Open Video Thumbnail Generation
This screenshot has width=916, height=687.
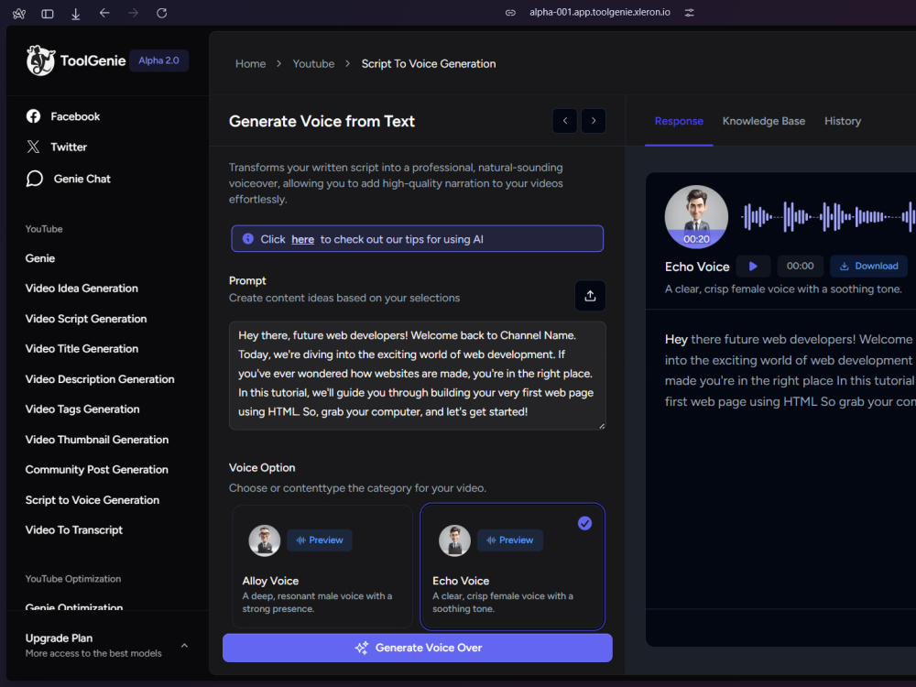coord(97,440)
